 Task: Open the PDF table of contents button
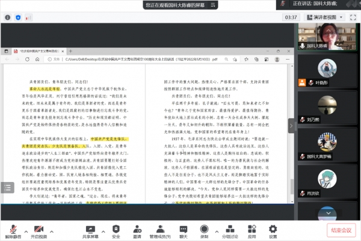click(8, 187)
